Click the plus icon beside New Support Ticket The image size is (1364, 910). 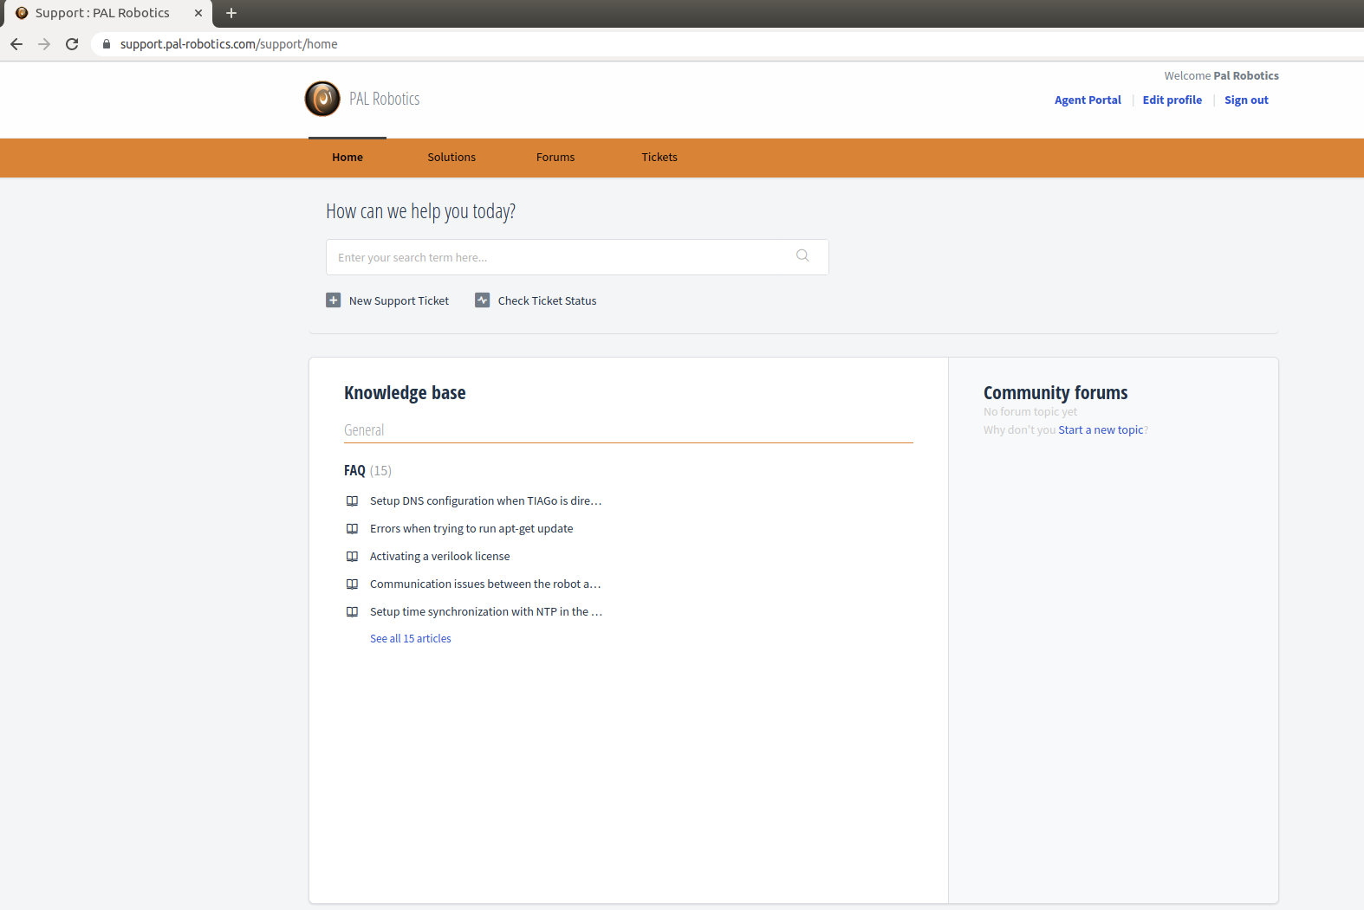pyautogui.click(x=334, y=300)
